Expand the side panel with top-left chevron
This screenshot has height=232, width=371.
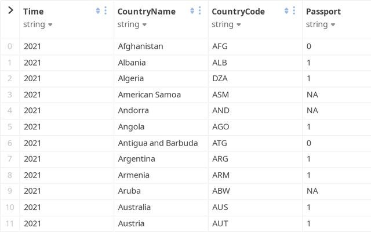click(10, 10)
